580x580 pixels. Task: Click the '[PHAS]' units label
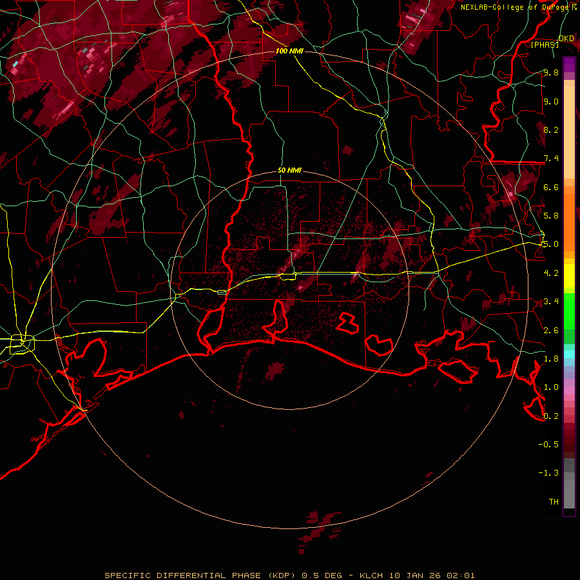pos(545,44)
